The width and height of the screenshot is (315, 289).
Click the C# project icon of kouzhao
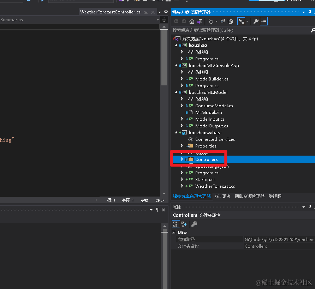tap(184, 46)
